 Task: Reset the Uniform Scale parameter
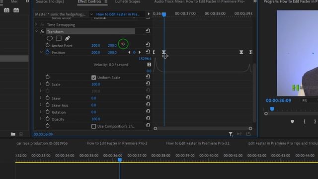148,77
